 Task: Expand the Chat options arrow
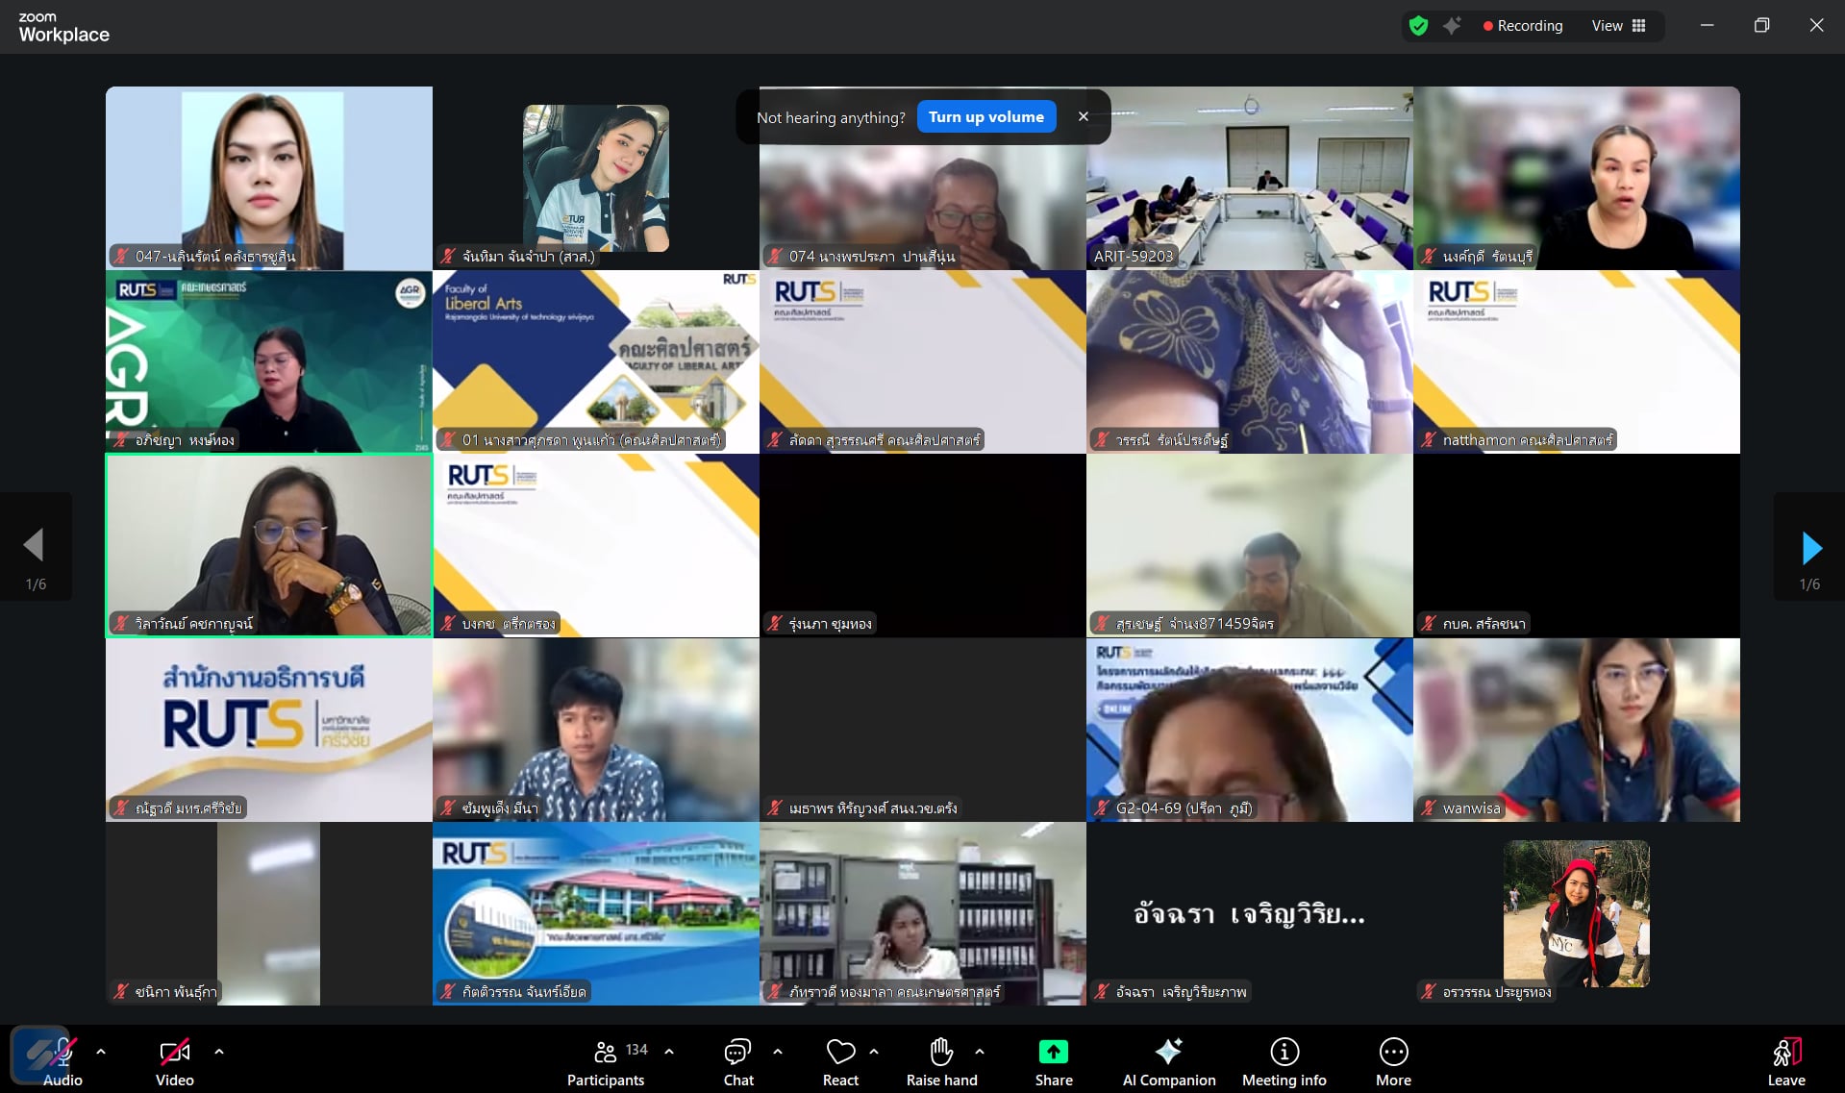pyautogui.click(x=778, y=1052)
